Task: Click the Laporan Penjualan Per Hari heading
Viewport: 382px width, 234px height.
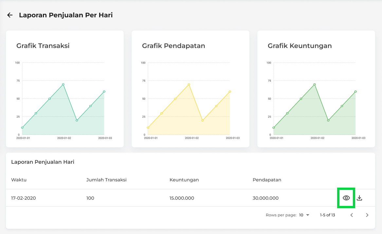Action: (x=66, y=15)
